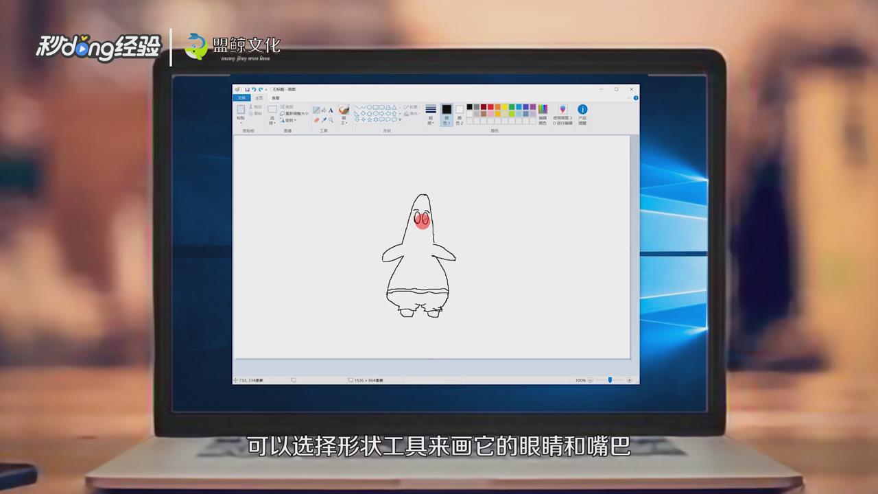
Task: Click the zoom slider handle
Action: [x=610, y=379]
